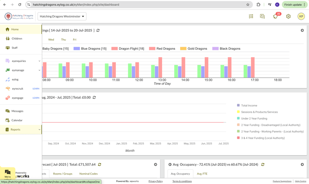Open notifications bell with 35 badge
309x184 pixels.
coord(276,16)
